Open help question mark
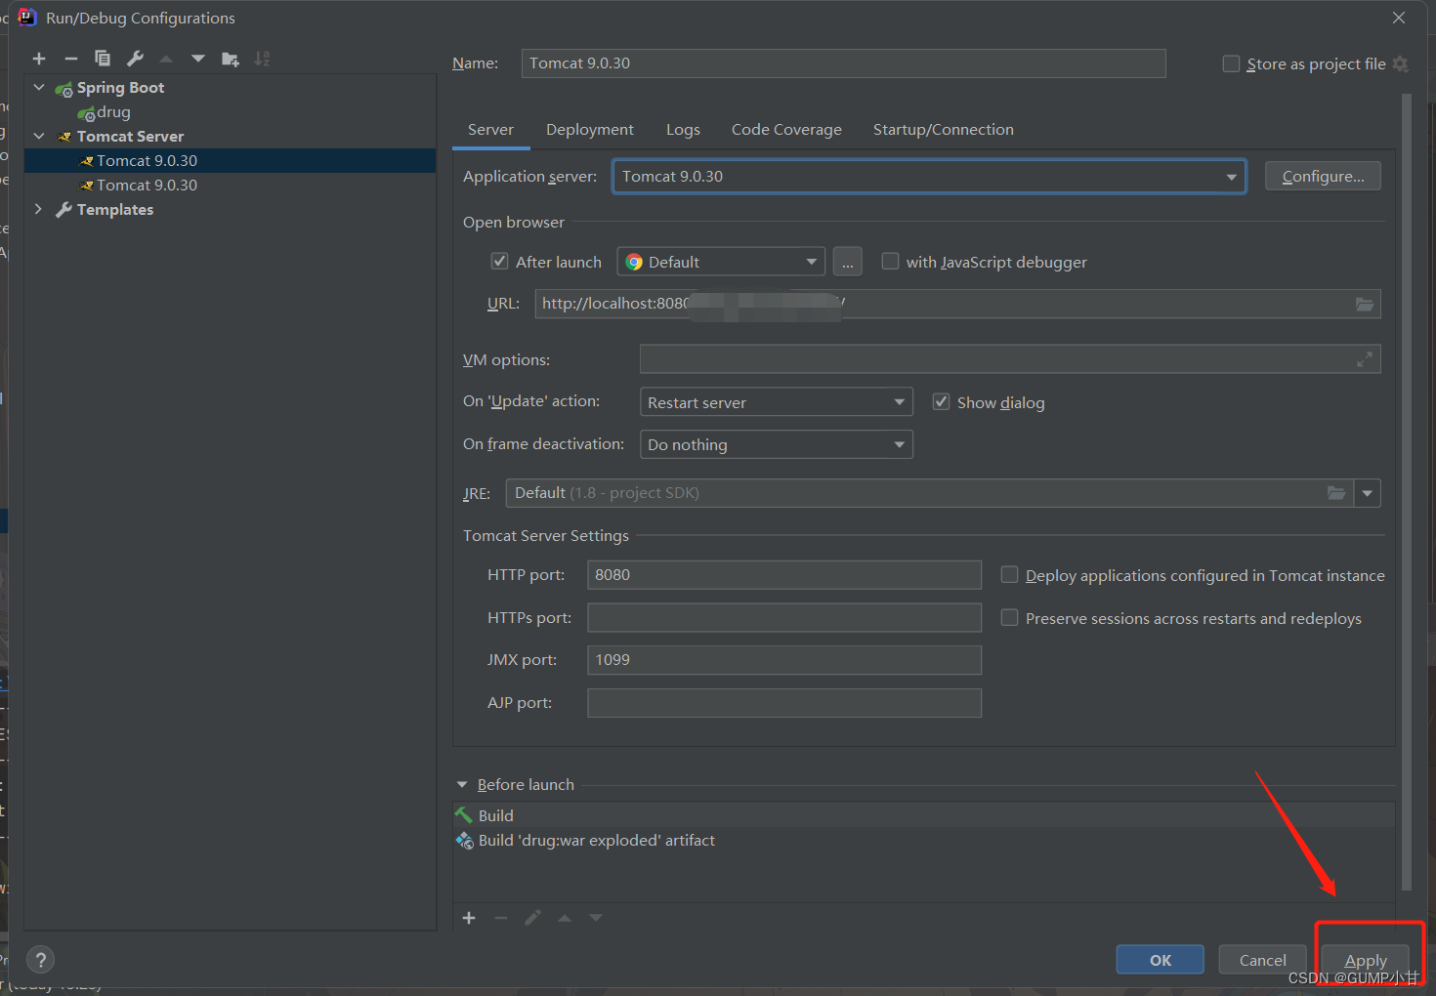 [x=41, y=960]
